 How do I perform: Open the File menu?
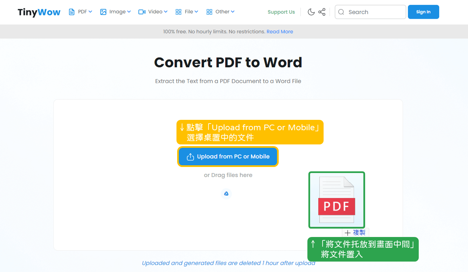click(x=189, y=12)
